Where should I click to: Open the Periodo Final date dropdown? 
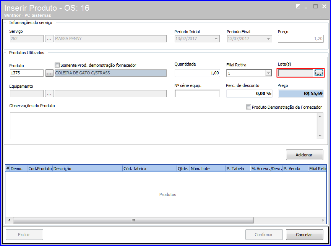point(268,39)
